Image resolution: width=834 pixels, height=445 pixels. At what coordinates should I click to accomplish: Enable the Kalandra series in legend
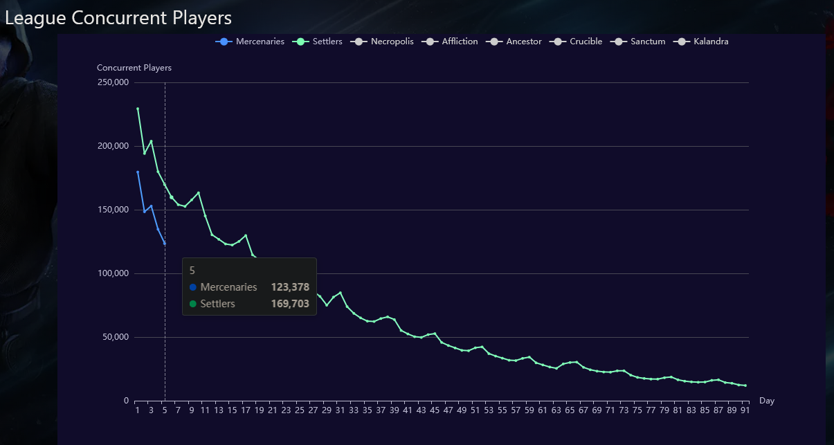(701, 42)
